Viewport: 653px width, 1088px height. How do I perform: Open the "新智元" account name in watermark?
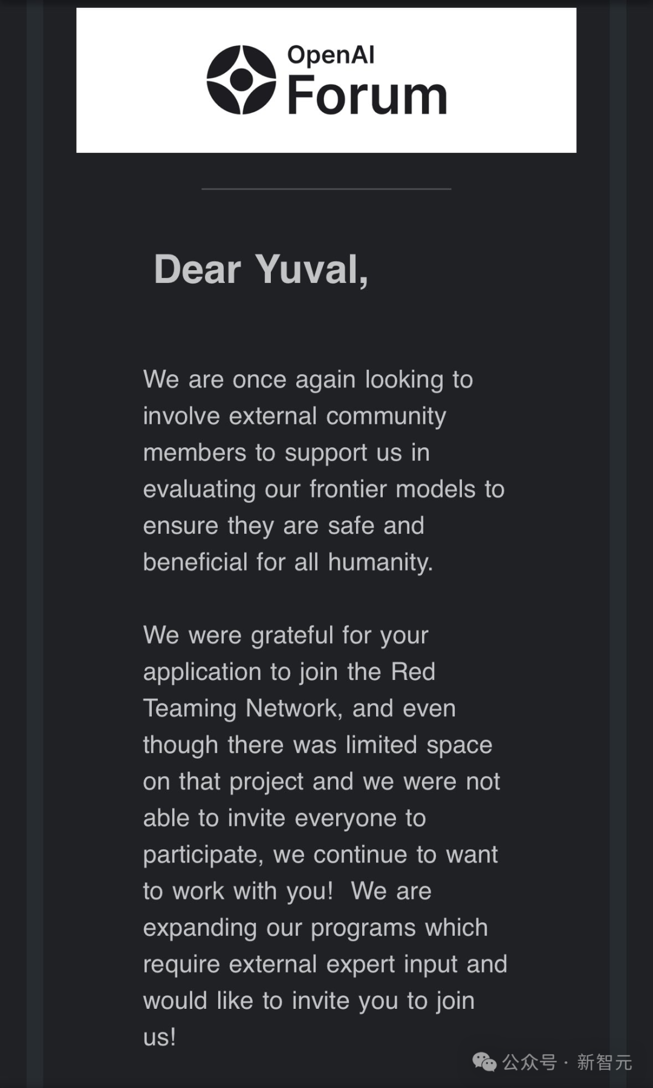(604, 1062)
